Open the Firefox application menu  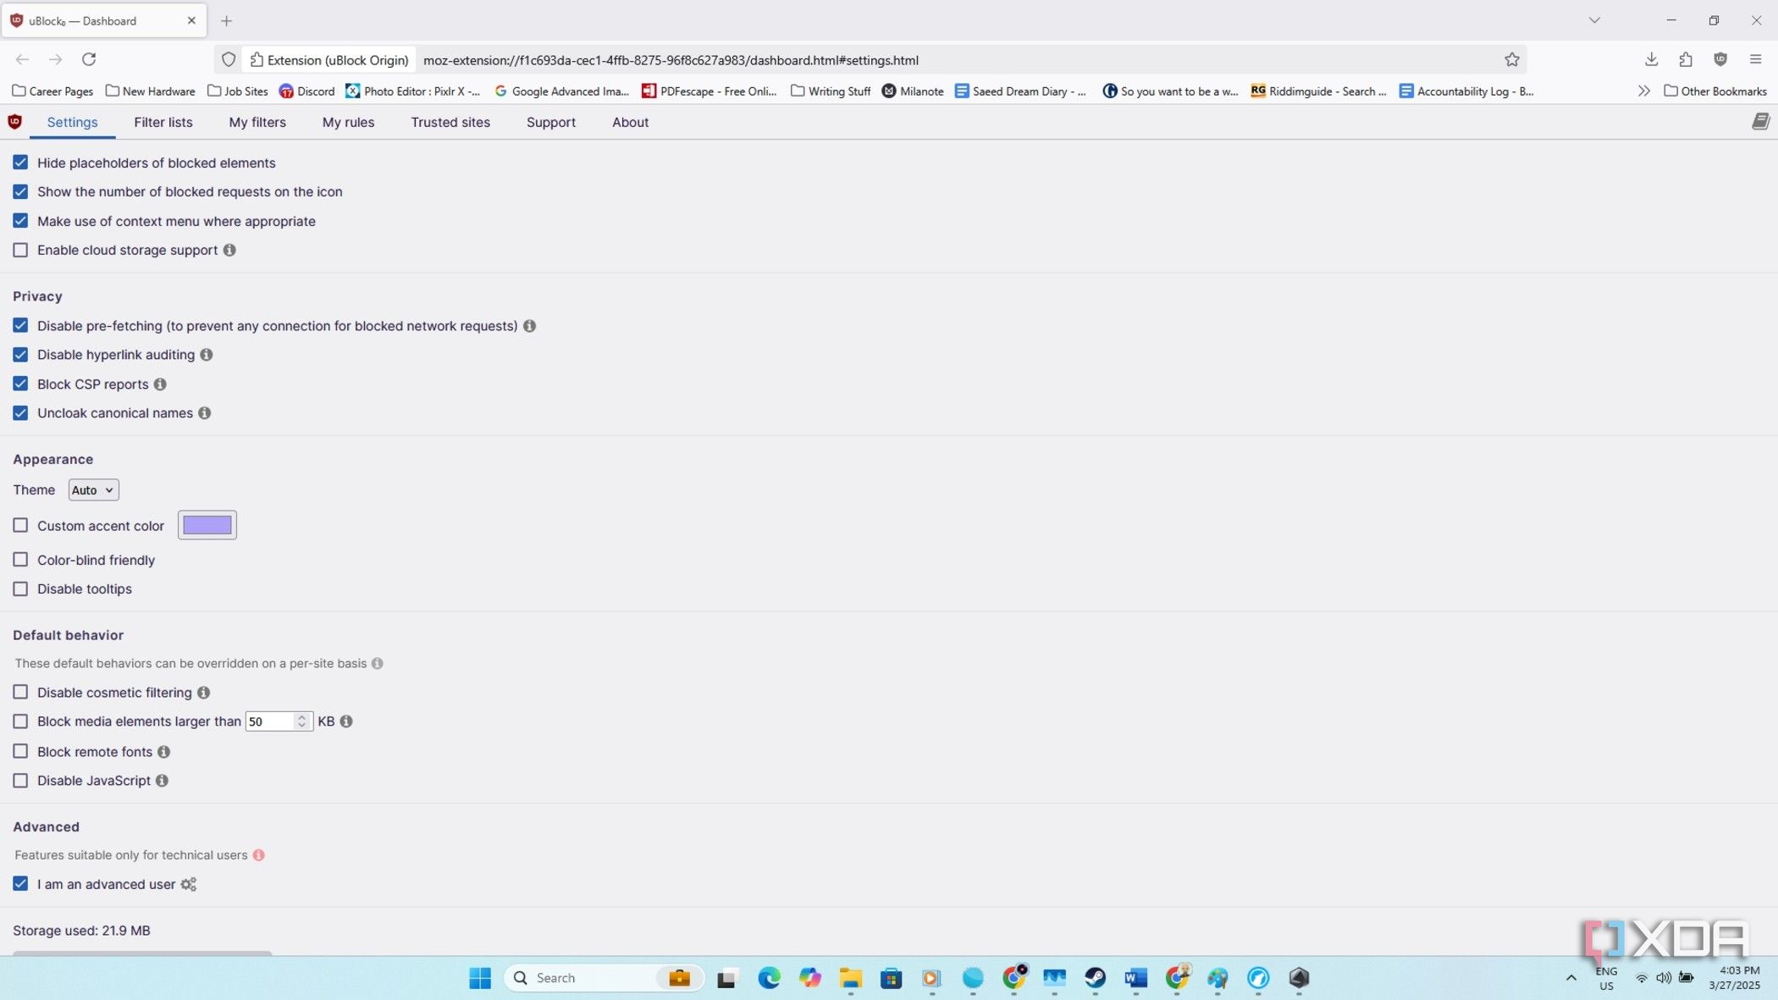point(1755,59)
